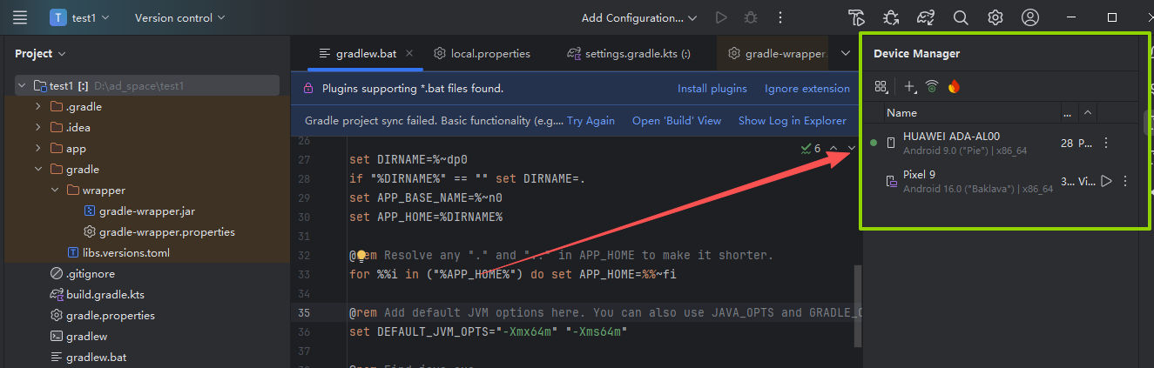Open the hamburger main menu
Image resolution: width=1154 pixels, height=368 pixels.
(x=21, y=17)
